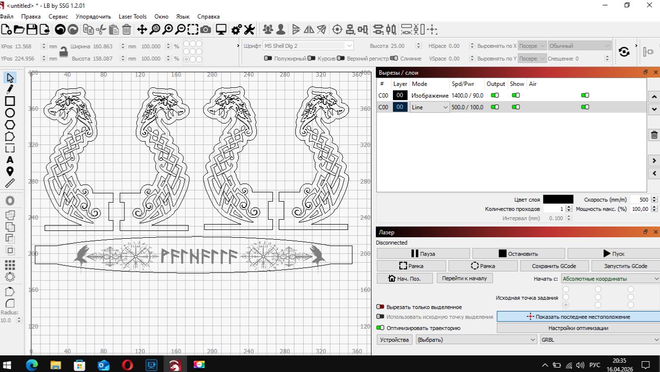Image resolution: width=660 pixels, height=372 pixels.
Task: Open the Файл menu
Action: click(7, 17)
